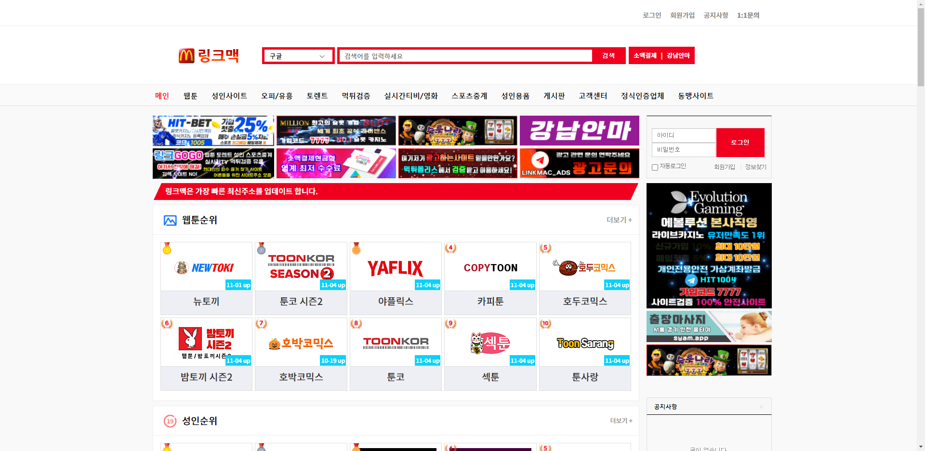Open the LINKMAC_ADS 광고문의 banner
Viewport: 925px width, 451px height.
point(580,163)
